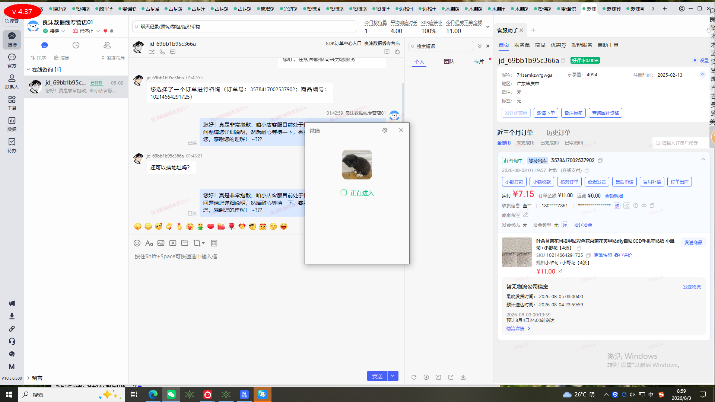Image resolution: width=715 pixels, height=402 pixels.
Task: Click the 搜索短语 phrase search field
Action: (x=442, y=46)
